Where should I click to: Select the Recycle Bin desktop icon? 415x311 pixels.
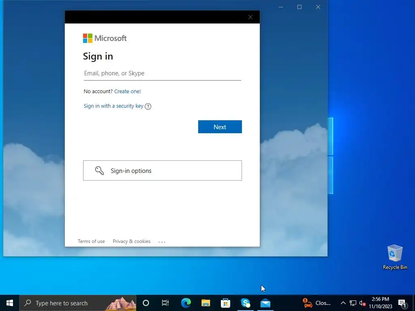pyautogui.click(x=395, y=257)
